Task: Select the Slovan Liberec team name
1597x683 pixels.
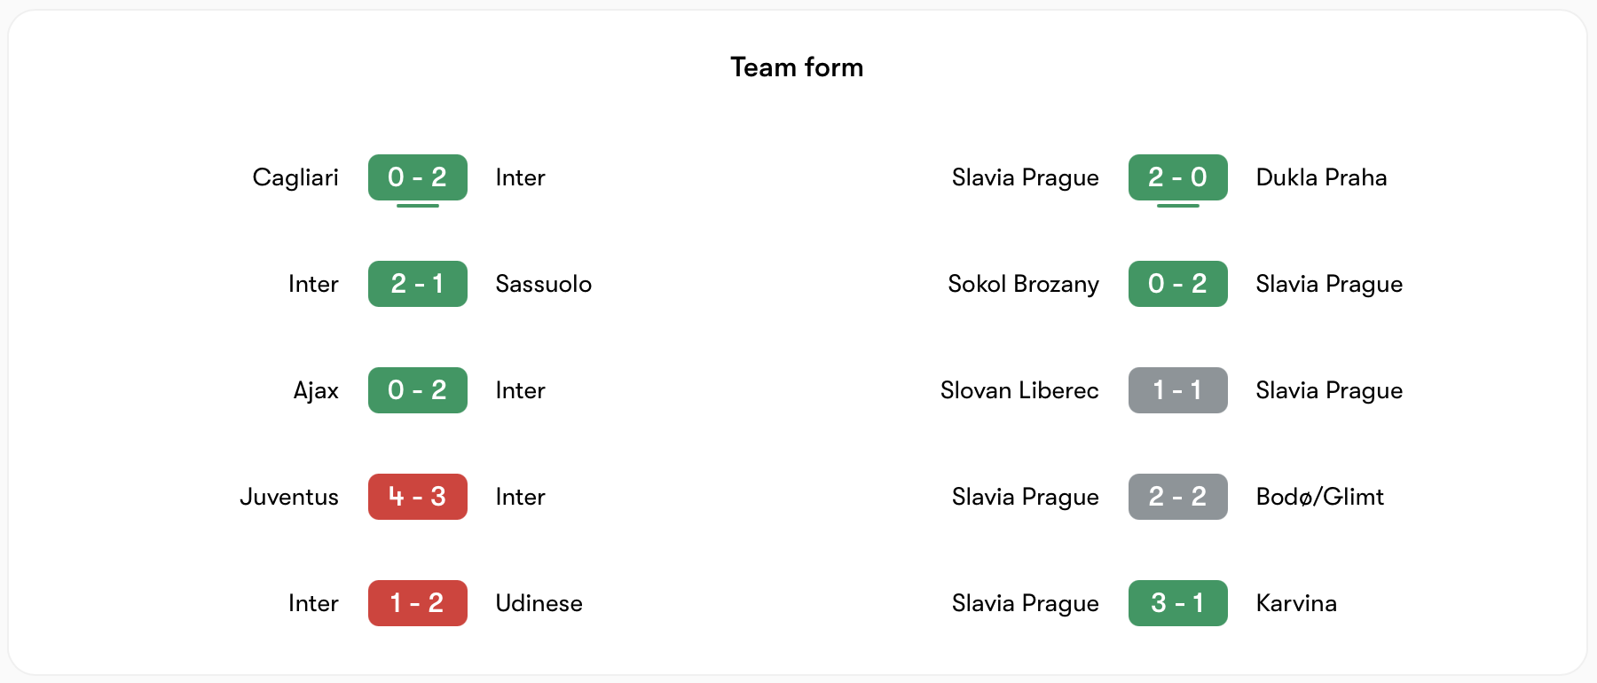Action: coord(1019,390)
